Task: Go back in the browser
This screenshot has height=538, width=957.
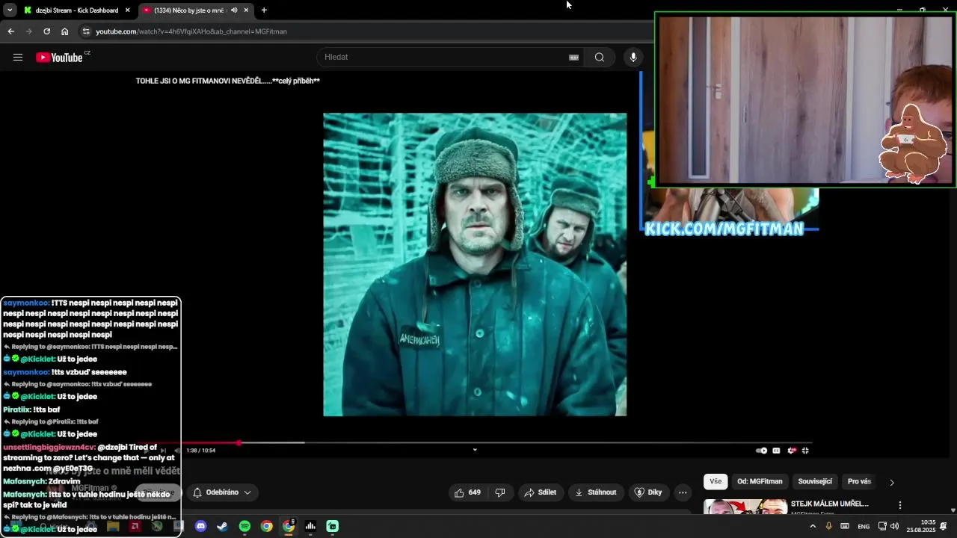Action: (10, 31)
